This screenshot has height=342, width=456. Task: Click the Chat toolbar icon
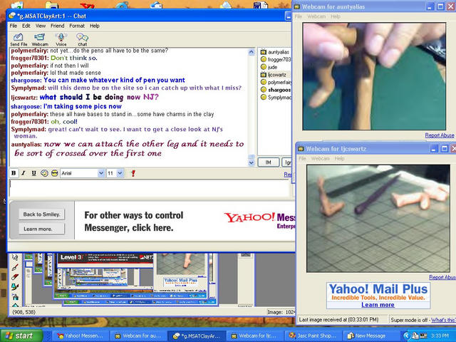pyautogui.click(x=83, y=40)
